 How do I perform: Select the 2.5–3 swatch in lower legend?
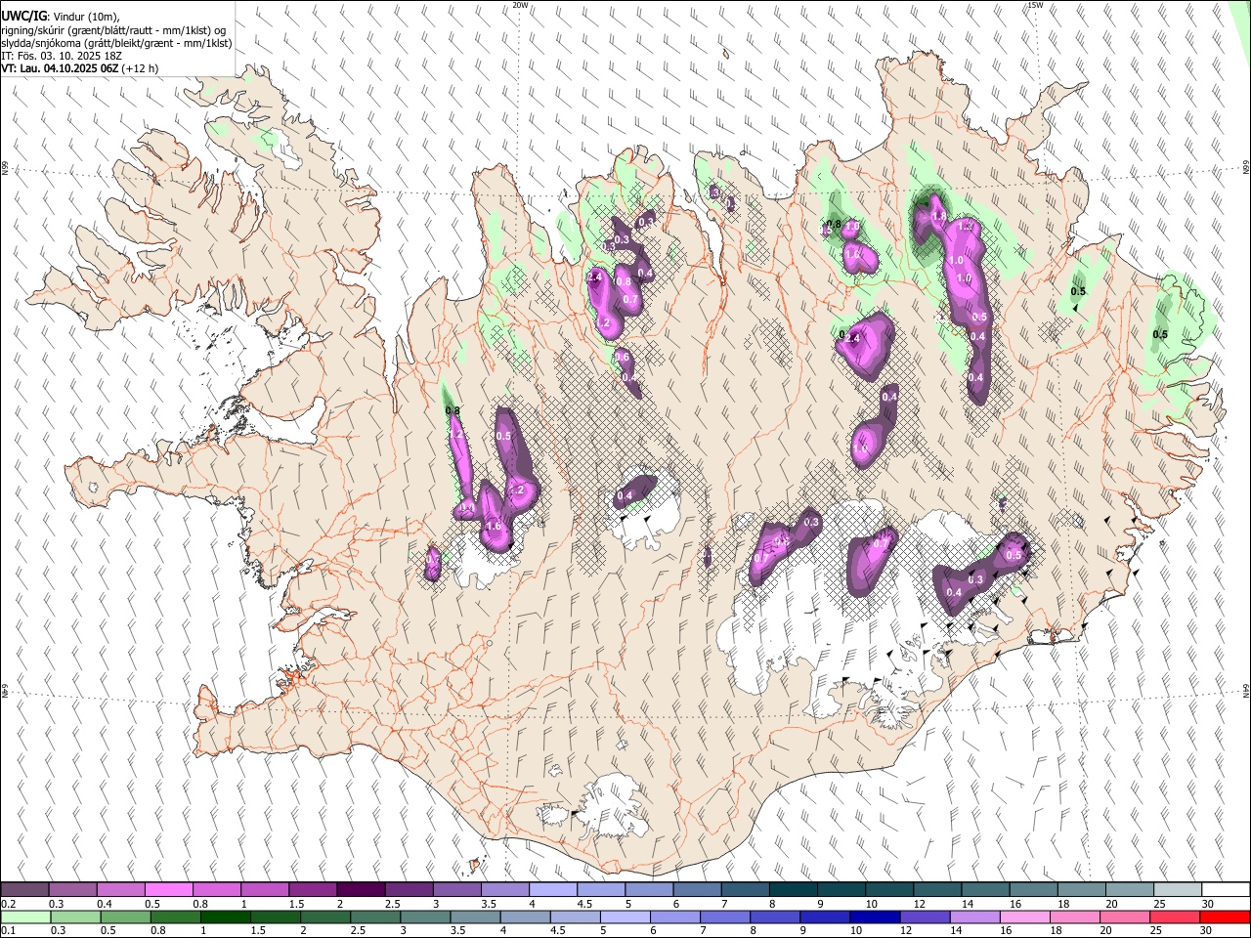[x=374, y=917]
